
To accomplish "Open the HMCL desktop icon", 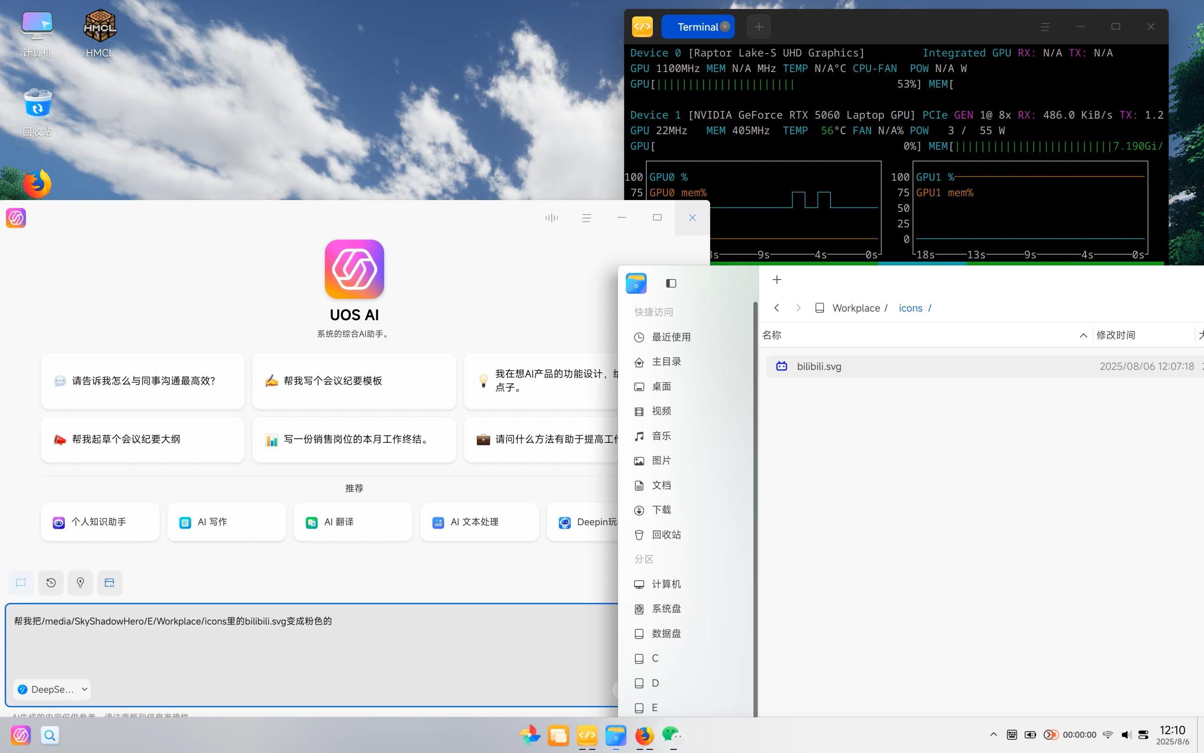I will pos(100,33).
